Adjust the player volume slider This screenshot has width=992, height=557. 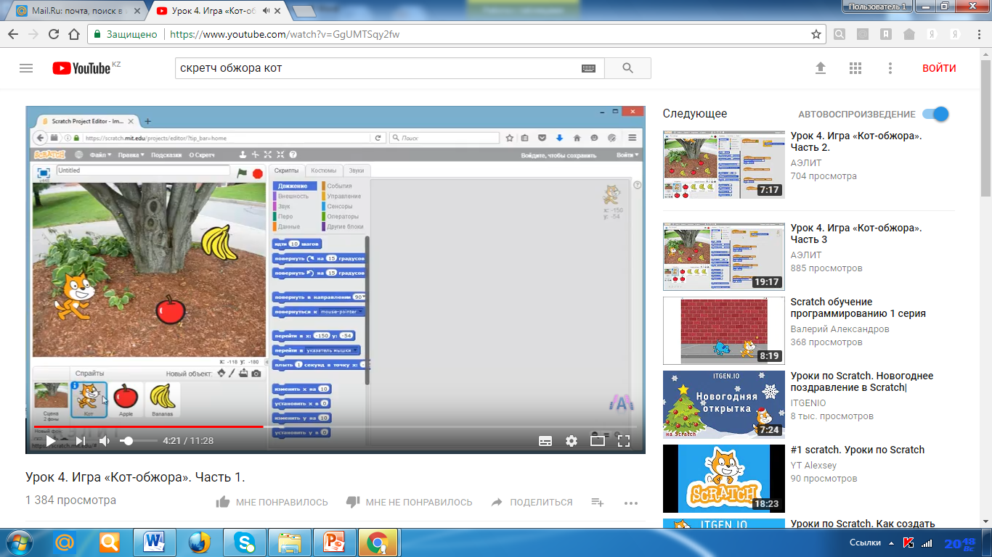coord(139,440)
